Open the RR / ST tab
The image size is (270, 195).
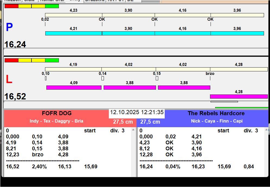coord(116,1)
